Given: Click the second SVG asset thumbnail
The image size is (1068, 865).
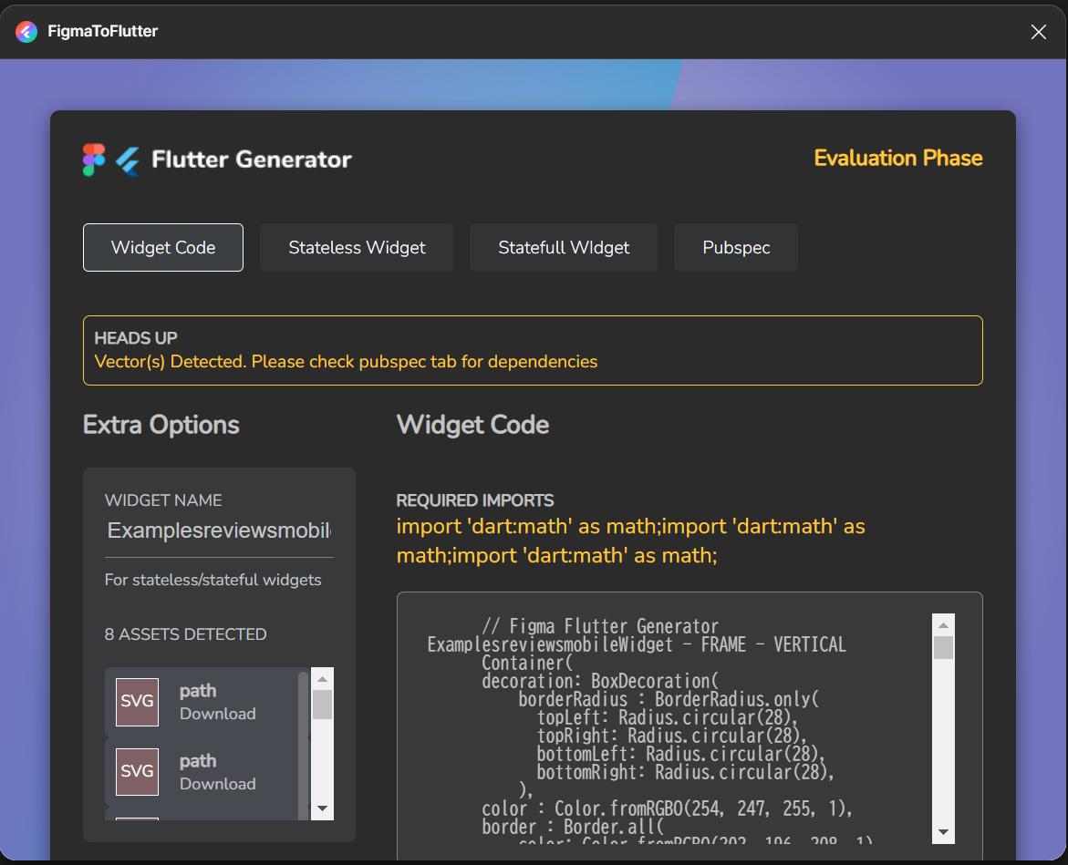Looking at the screenshot, I should tap(137, 772).
